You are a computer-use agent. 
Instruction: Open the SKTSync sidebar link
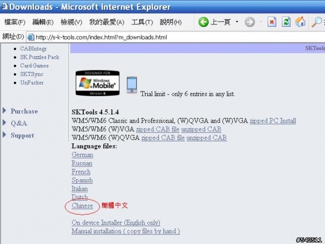point(31,74)
